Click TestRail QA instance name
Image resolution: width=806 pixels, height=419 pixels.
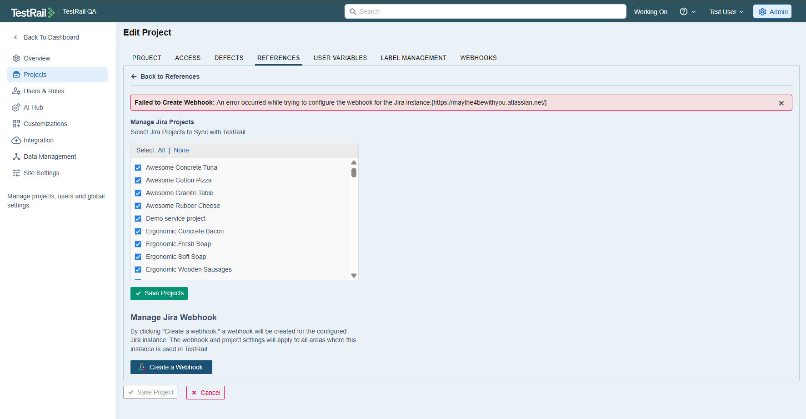(x=80, y=11)
